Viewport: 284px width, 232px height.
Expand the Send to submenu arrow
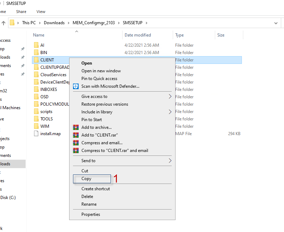point(170,160)
